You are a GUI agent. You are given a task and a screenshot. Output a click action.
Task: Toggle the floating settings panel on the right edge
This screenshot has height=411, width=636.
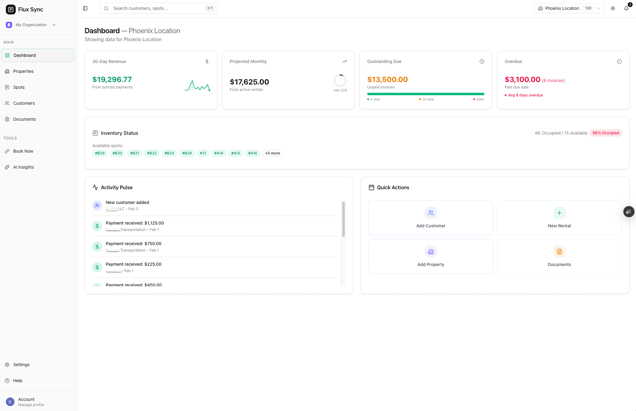tap(629, 212)
